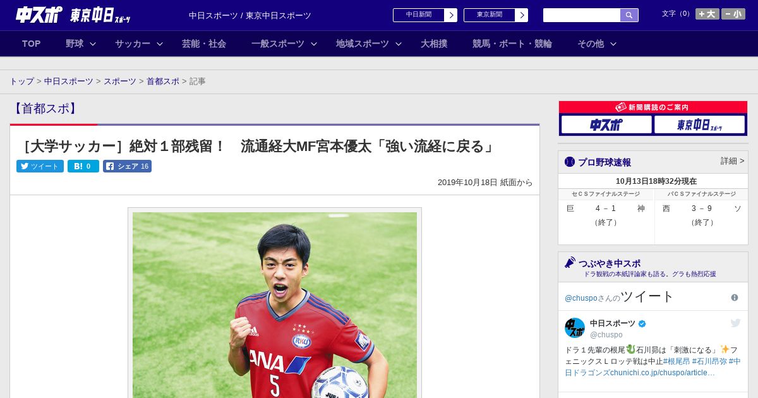The width and height of the screenshot is (758, 398).
Task: Expand the 一般スポーツ menu
Action: tap(284, 44)
